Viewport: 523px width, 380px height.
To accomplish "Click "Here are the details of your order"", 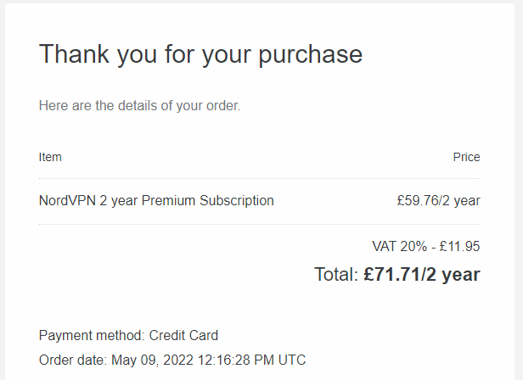I will pos(139,106).
